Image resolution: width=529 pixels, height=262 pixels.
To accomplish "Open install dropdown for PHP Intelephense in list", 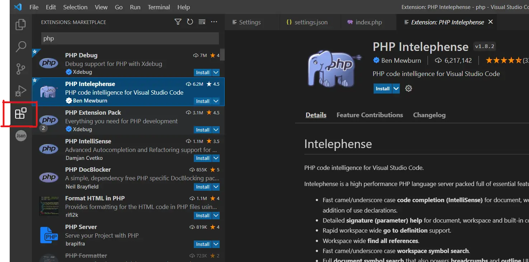I will coord(216,101).
